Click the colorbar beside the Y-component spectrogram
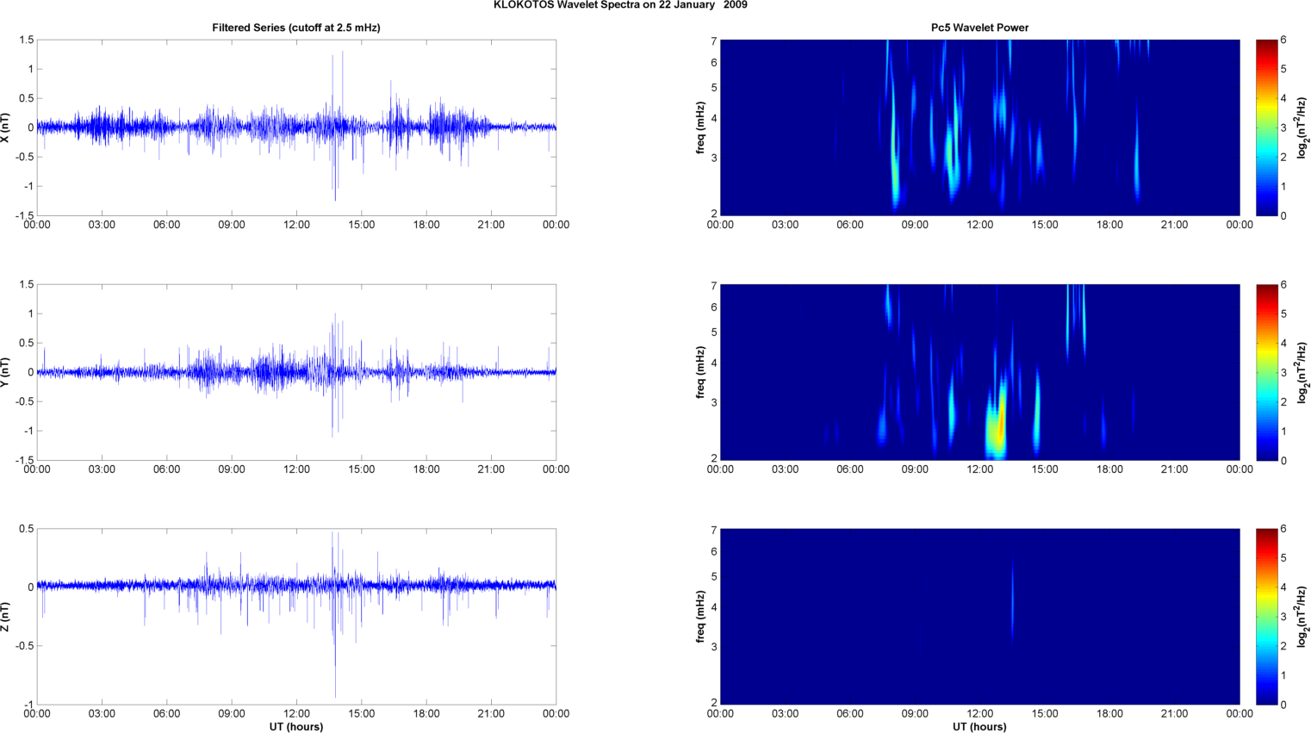This screenshot has width=1311, height=733. [1266, 372]
